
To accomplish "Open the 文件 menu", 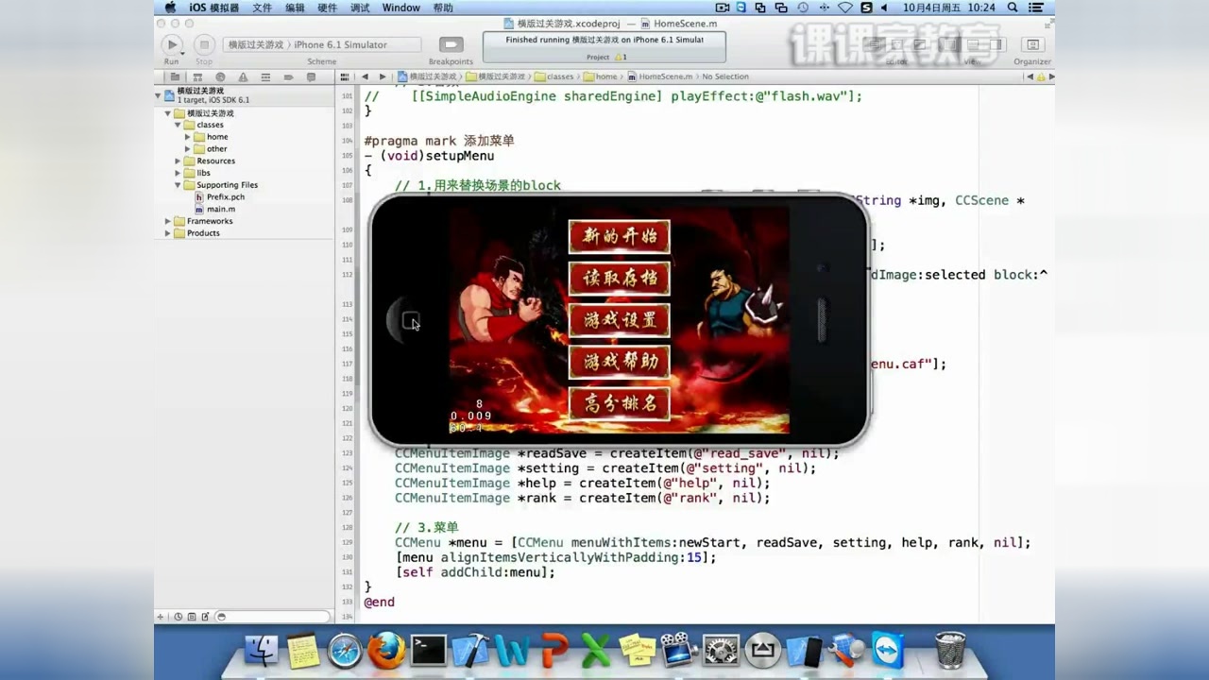I will coord(262,8).
